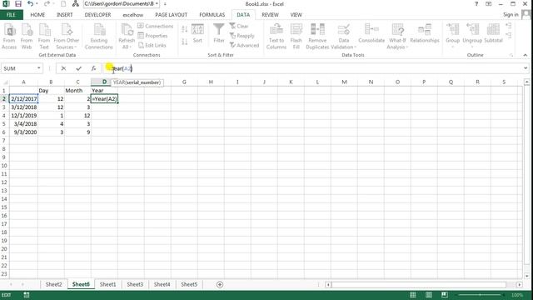
Task: Click the Insert Function fx button
Action: [x=93, y=68]
